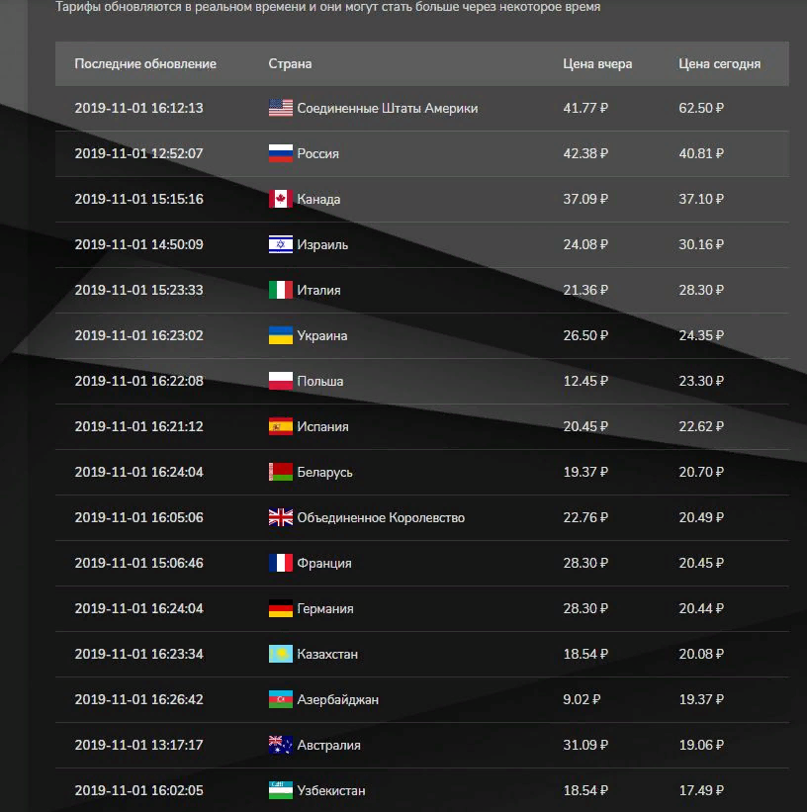
Task: Select the Германия country name
Action: pos(325,608)
